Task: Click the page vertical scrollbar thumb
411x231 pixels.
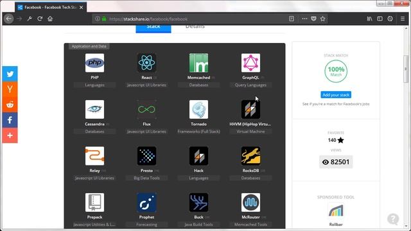Action: [x=406, y=69]
